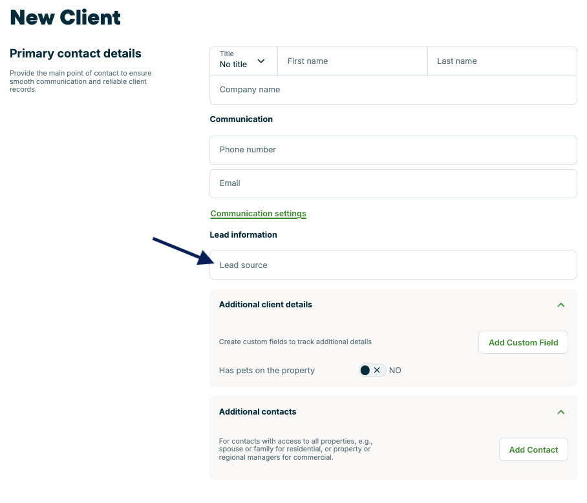Click the NO label beside the pets switch
Screen dimensions: 587x503
tap(395, 371)
